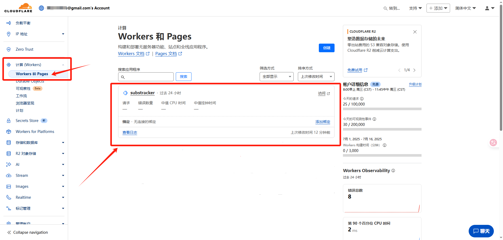Select Workers 和 Pages in sidebar

coord(32,74)
